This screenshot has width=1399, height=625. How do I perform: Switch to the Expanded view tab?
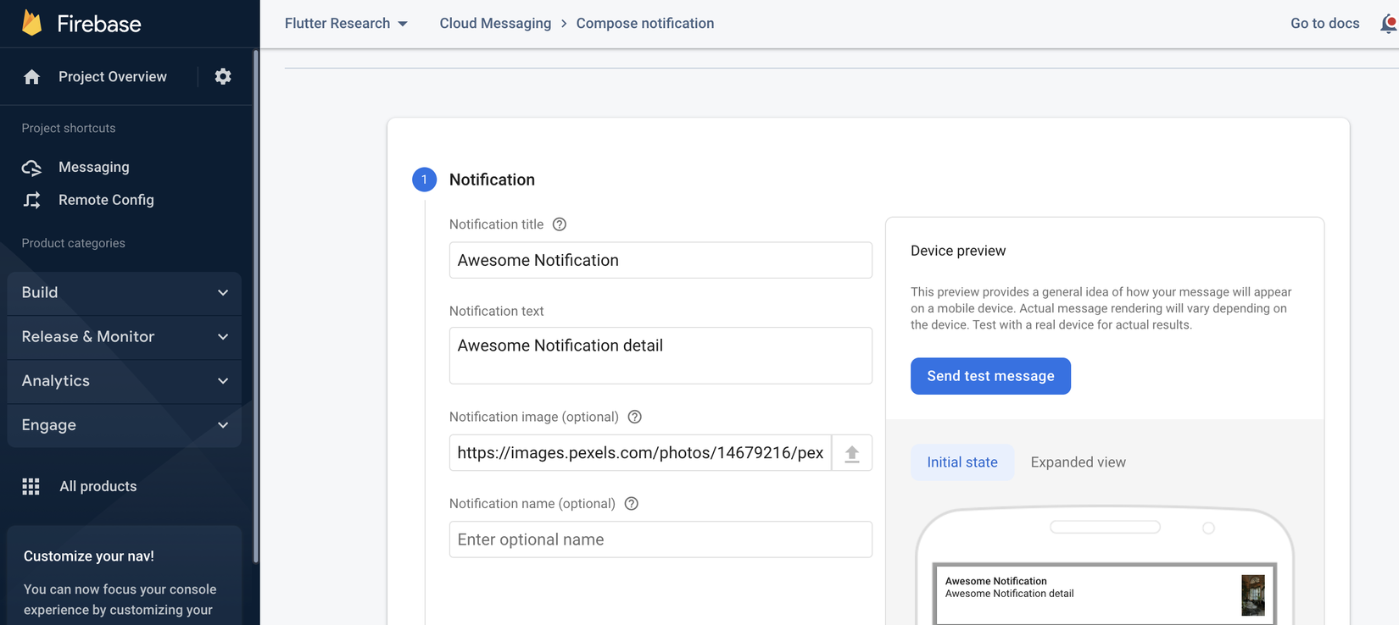(x=1078, y=462)
